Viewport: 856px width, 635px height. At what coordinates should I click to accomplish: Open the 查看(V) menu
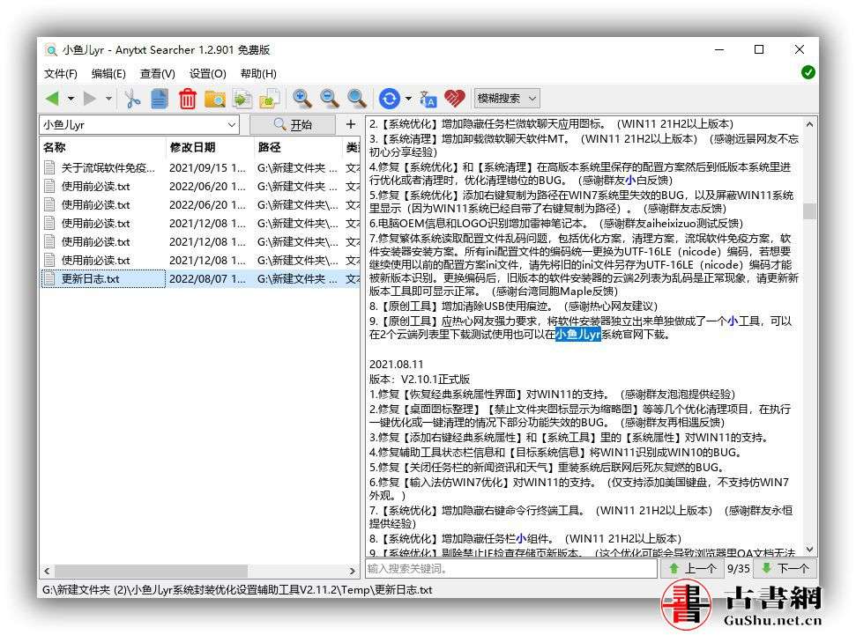[x=158, y=74]
